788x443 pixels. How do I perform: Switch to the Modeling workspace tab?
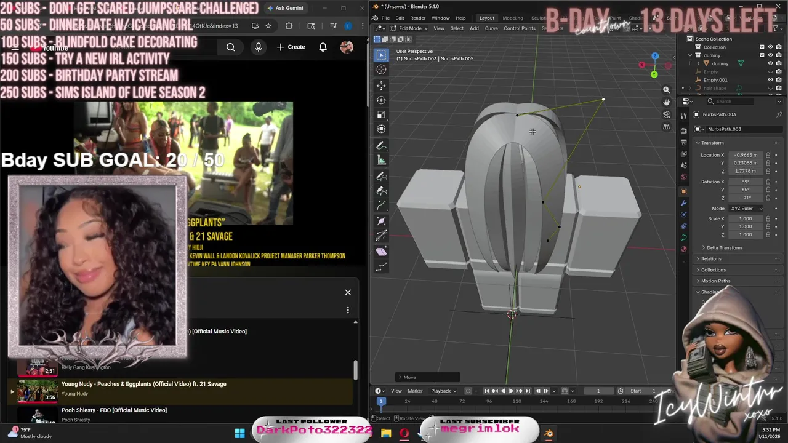[513, 18]
